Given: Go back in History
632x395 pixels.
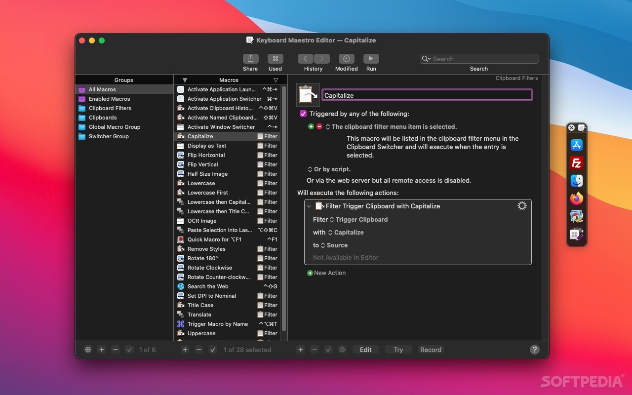Looking at the screenshot, I should tap(306, 58).
